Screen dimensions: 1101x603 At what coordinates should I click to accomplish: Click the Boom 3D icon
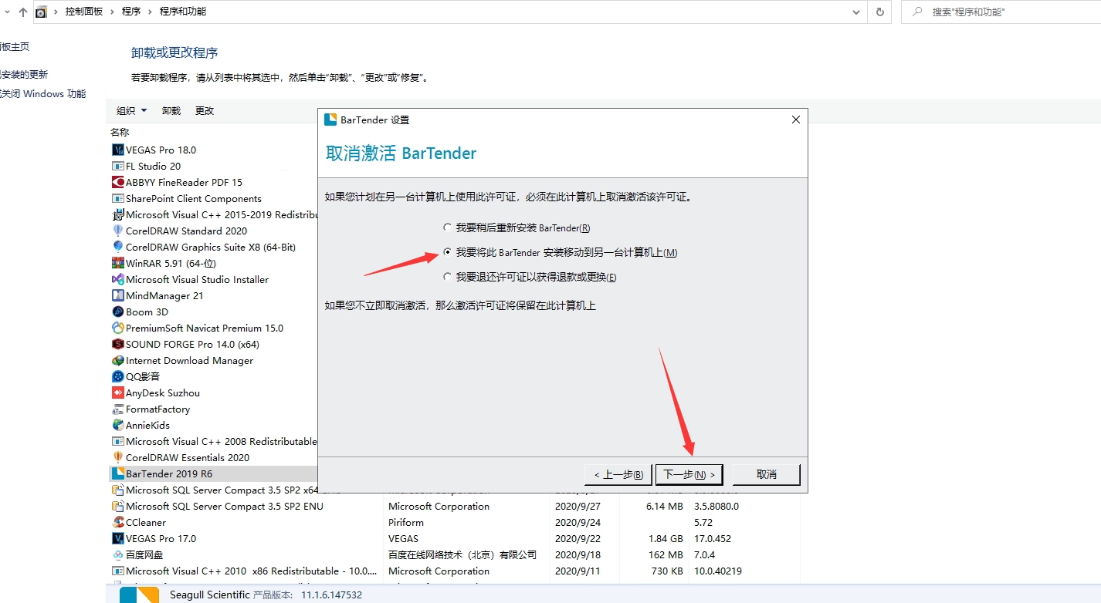click(118, 312)
